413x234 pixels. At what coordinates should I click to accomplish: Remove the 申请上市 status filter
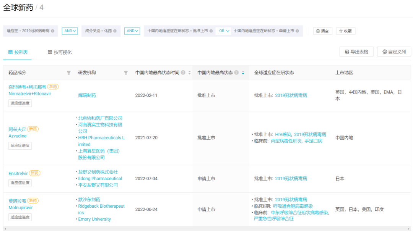pos(297,31)
